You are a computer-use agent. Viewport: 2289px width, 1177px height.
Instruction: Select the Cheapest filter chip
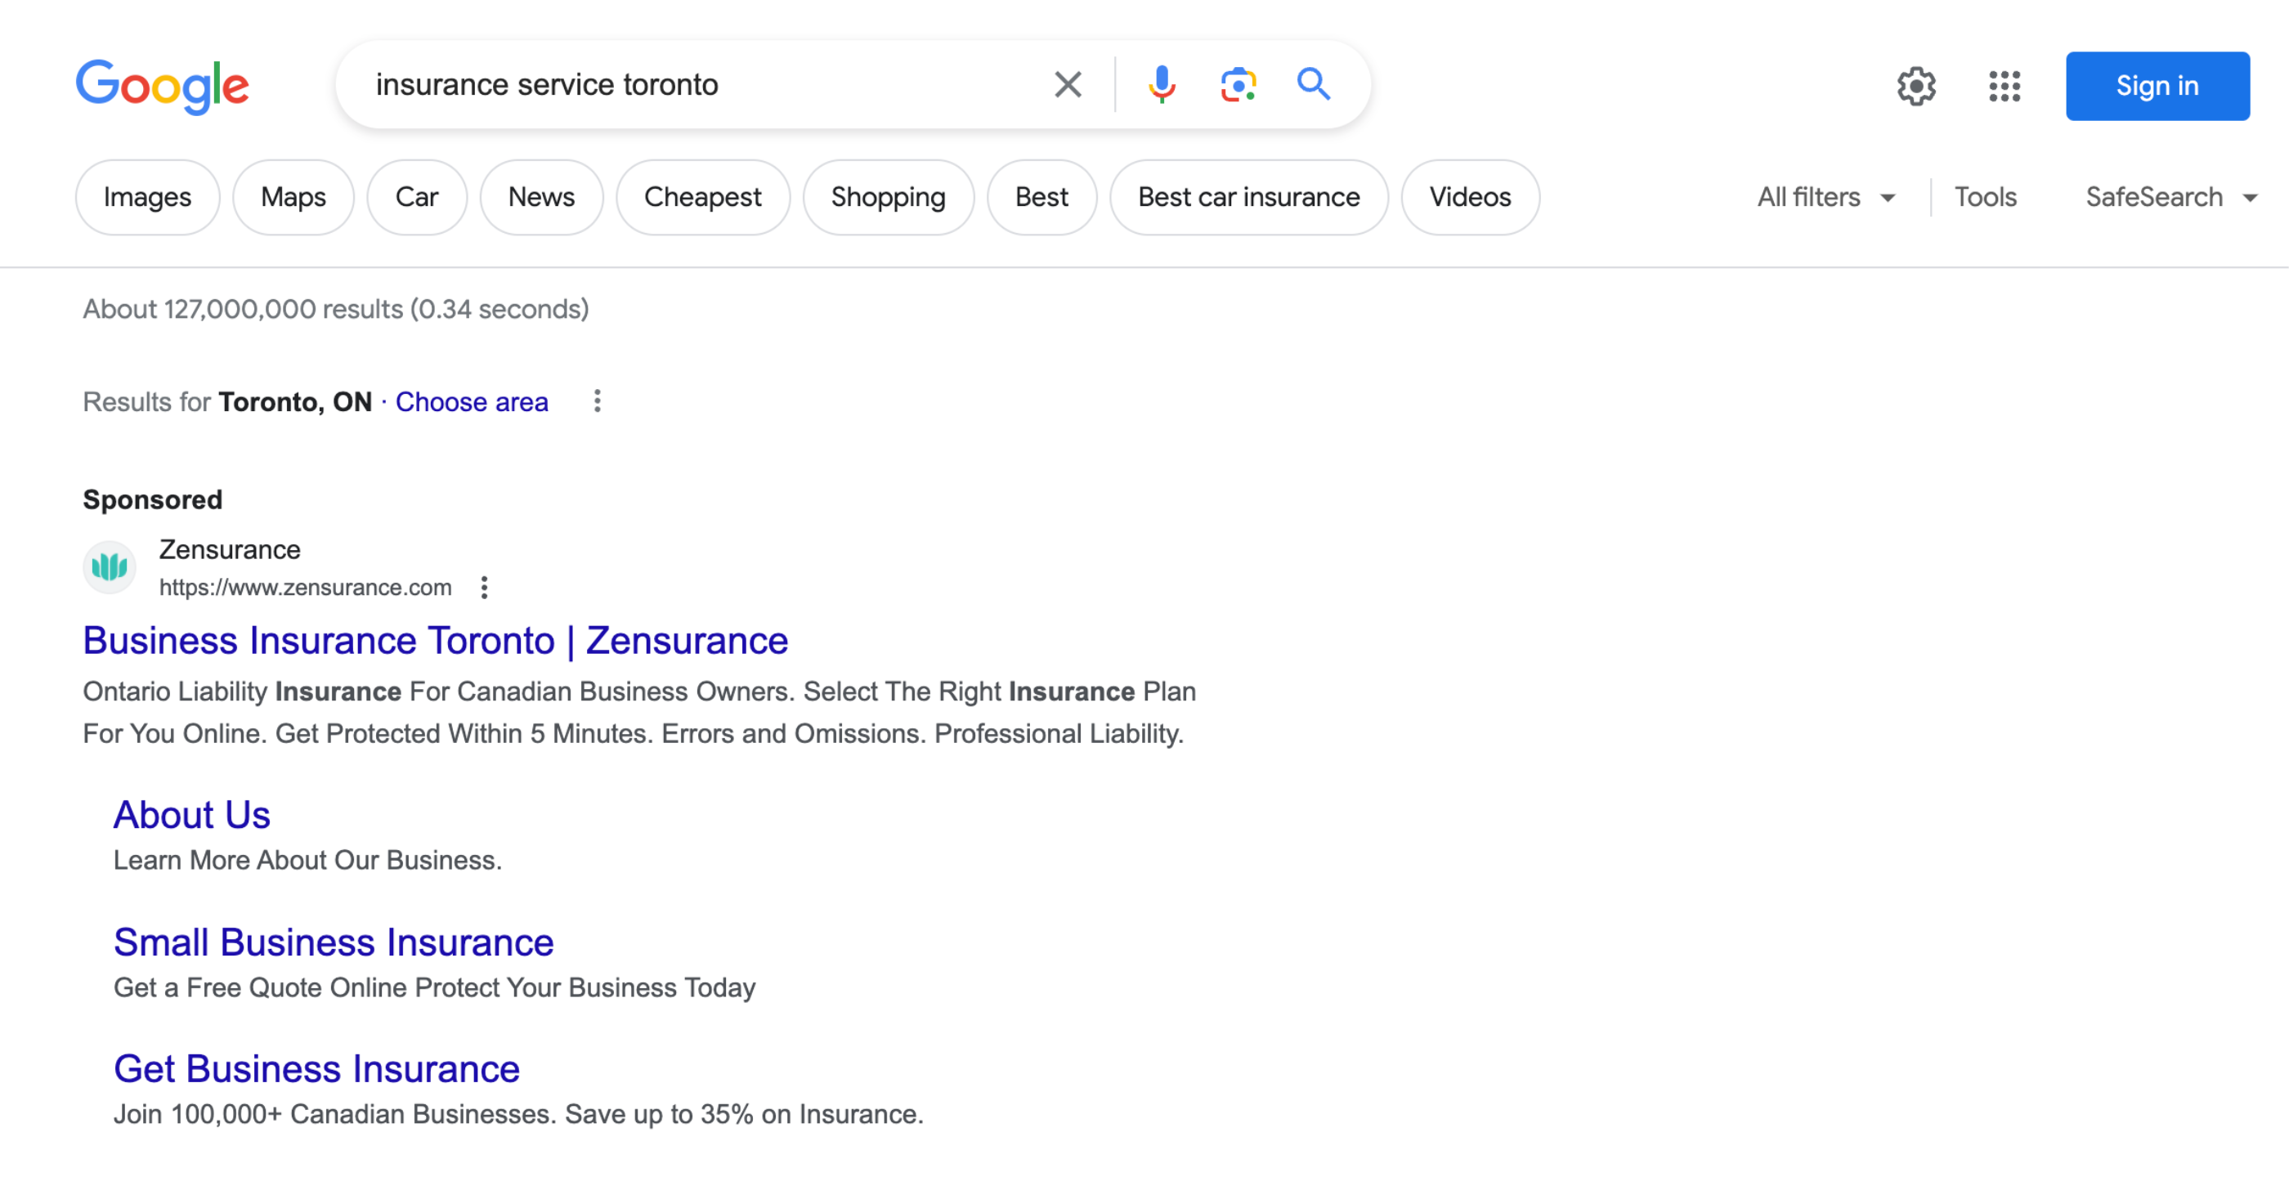pos(703,197)
